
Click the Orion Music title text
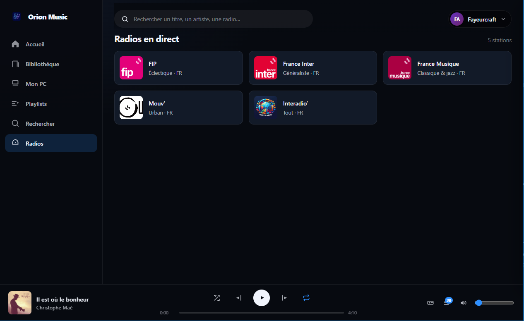(48, 17)
